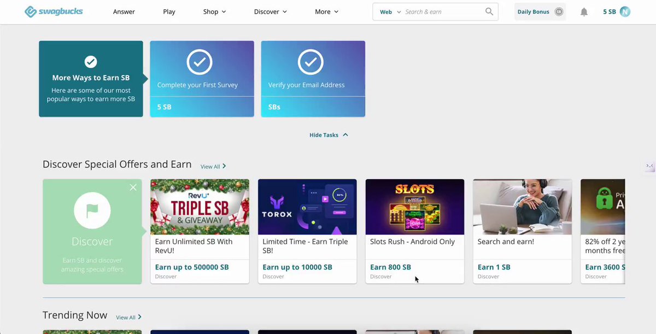Click Slots Rush - Android Only text
The image size is (656, 334).
[412, 242]
